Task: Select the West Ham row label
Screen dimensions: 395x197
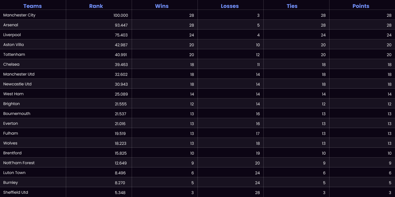Action: (x=13, y=94)
